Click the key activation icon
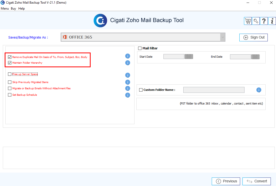 (256, 21)
